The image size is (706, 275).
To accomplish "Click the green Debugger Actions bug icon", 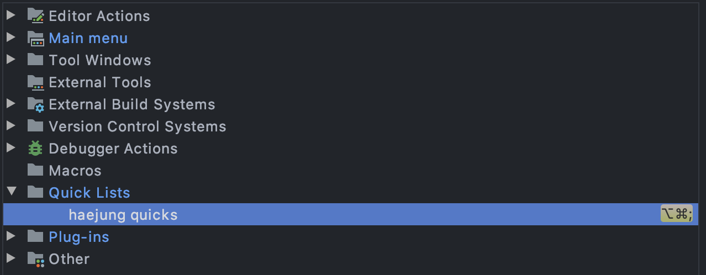I will click(x=35, y=149).
